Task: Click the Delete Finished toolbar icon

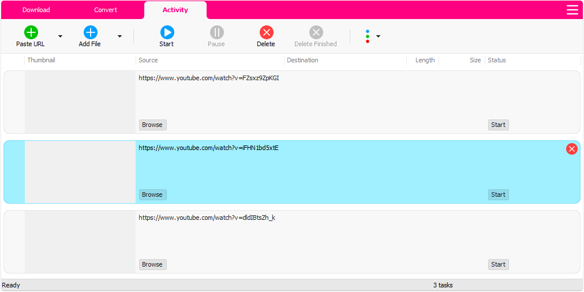Action: (x=316, y=32)
